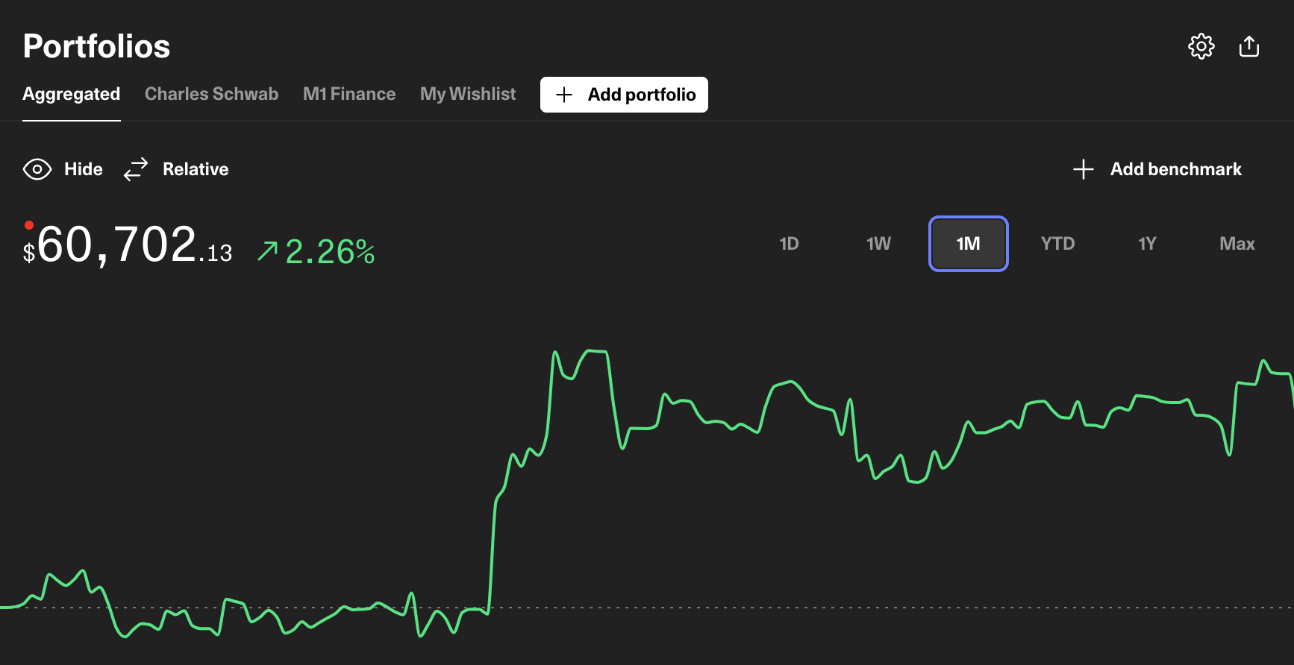Click the plus icon in Add portfolio
The image size is (1294, 665).
click(x=564, y=95)
